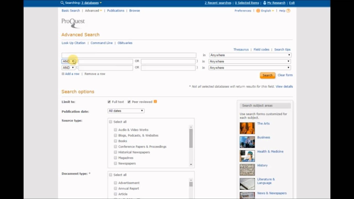Screen dimensions: 354x199
Task: Open the Health & Medicine thumbnail
Action: point(247,156)
